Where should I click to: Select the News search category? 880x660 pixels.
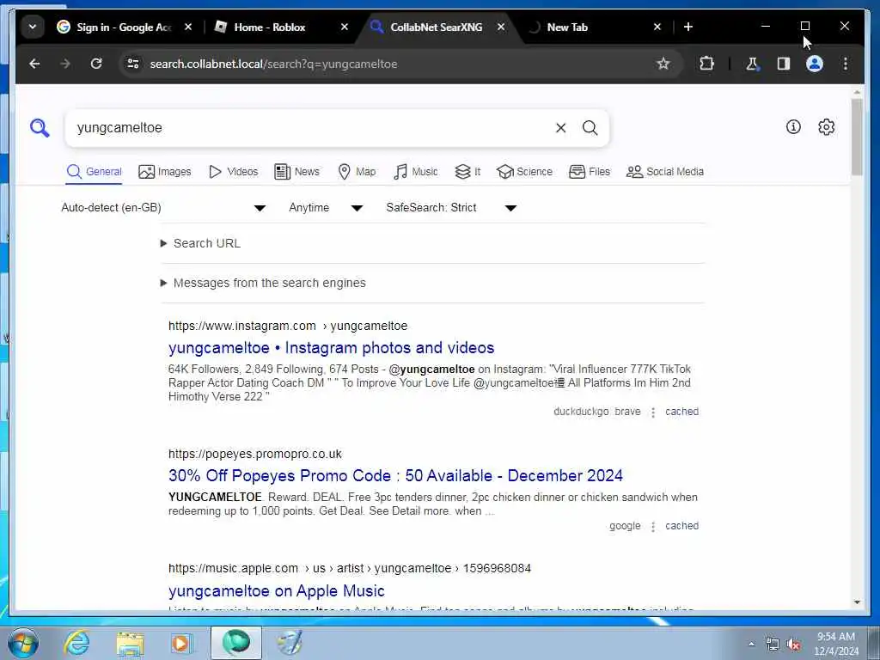click(x=296, y=172)
